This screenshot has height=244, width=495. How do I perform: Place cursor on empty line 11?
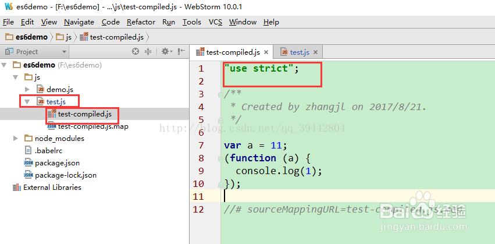point(358,197)
